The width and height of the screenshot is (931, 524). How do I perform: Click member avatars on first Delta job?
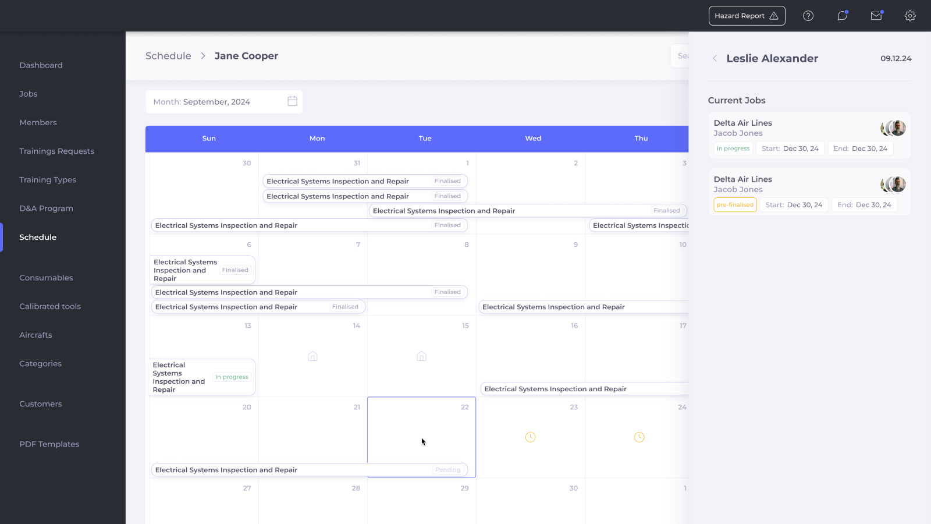click(x=893, y=128)
